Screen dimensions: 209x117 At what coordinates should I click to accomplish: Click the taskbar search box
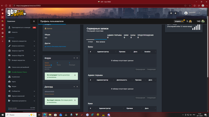point(21,115)
